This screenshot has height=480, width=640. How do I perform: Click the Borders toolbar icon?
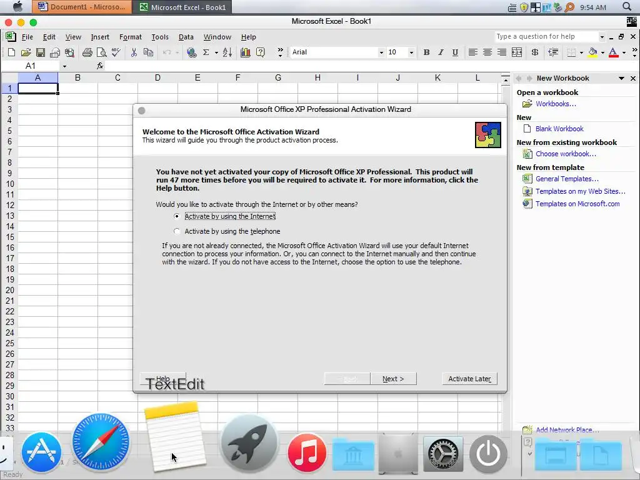(571, 52)
